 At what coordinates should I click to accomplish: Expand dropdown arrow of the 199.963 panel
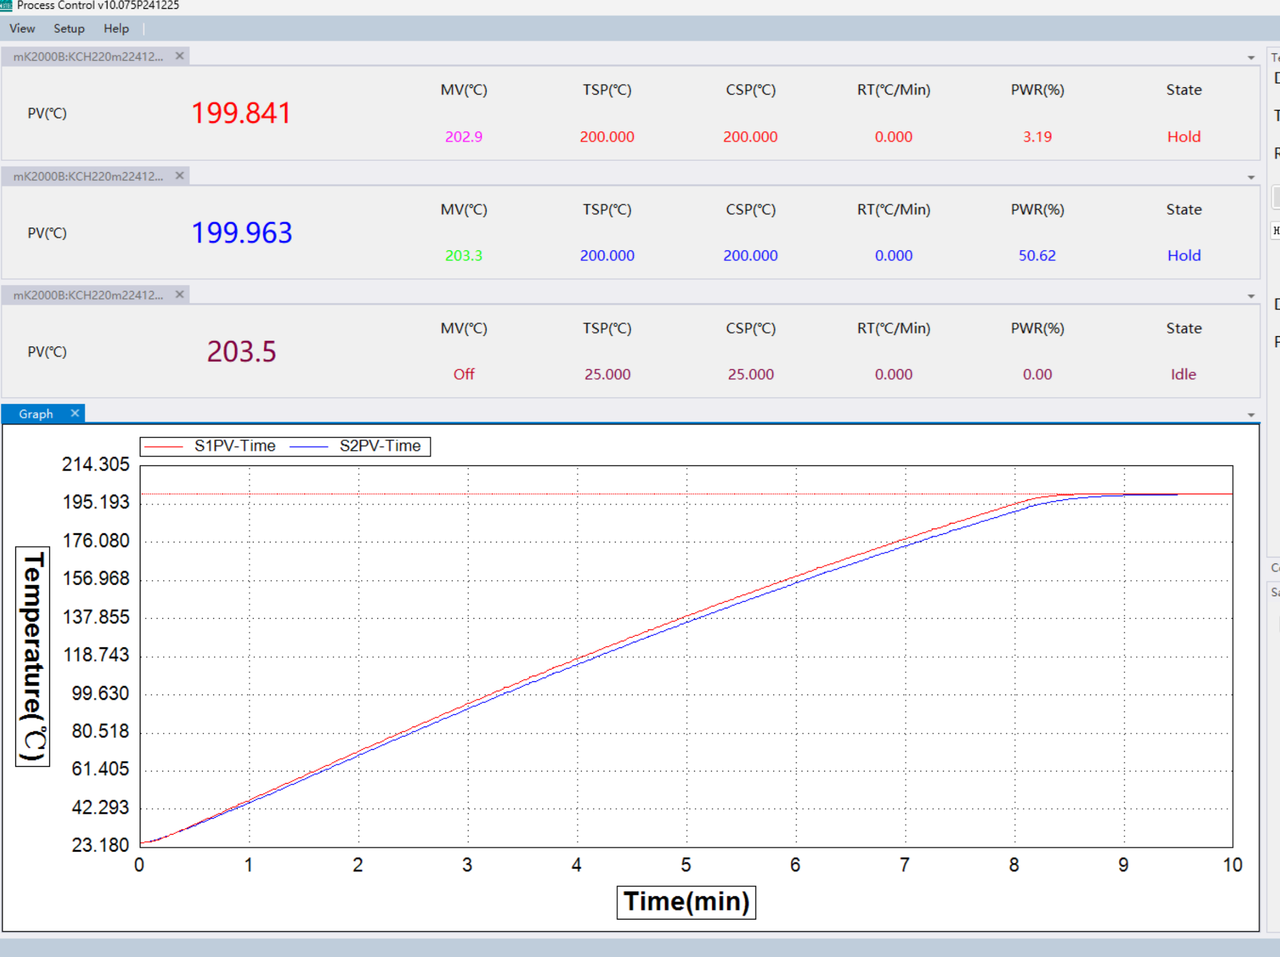1251,177
